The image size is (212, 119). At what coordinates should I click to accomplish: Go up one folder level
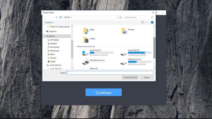57,18
